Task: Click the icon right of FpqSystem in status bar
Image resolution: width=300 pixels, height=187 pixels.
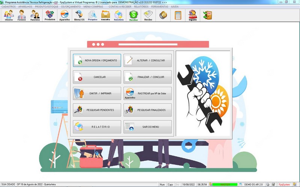Action: click(295, 184)
